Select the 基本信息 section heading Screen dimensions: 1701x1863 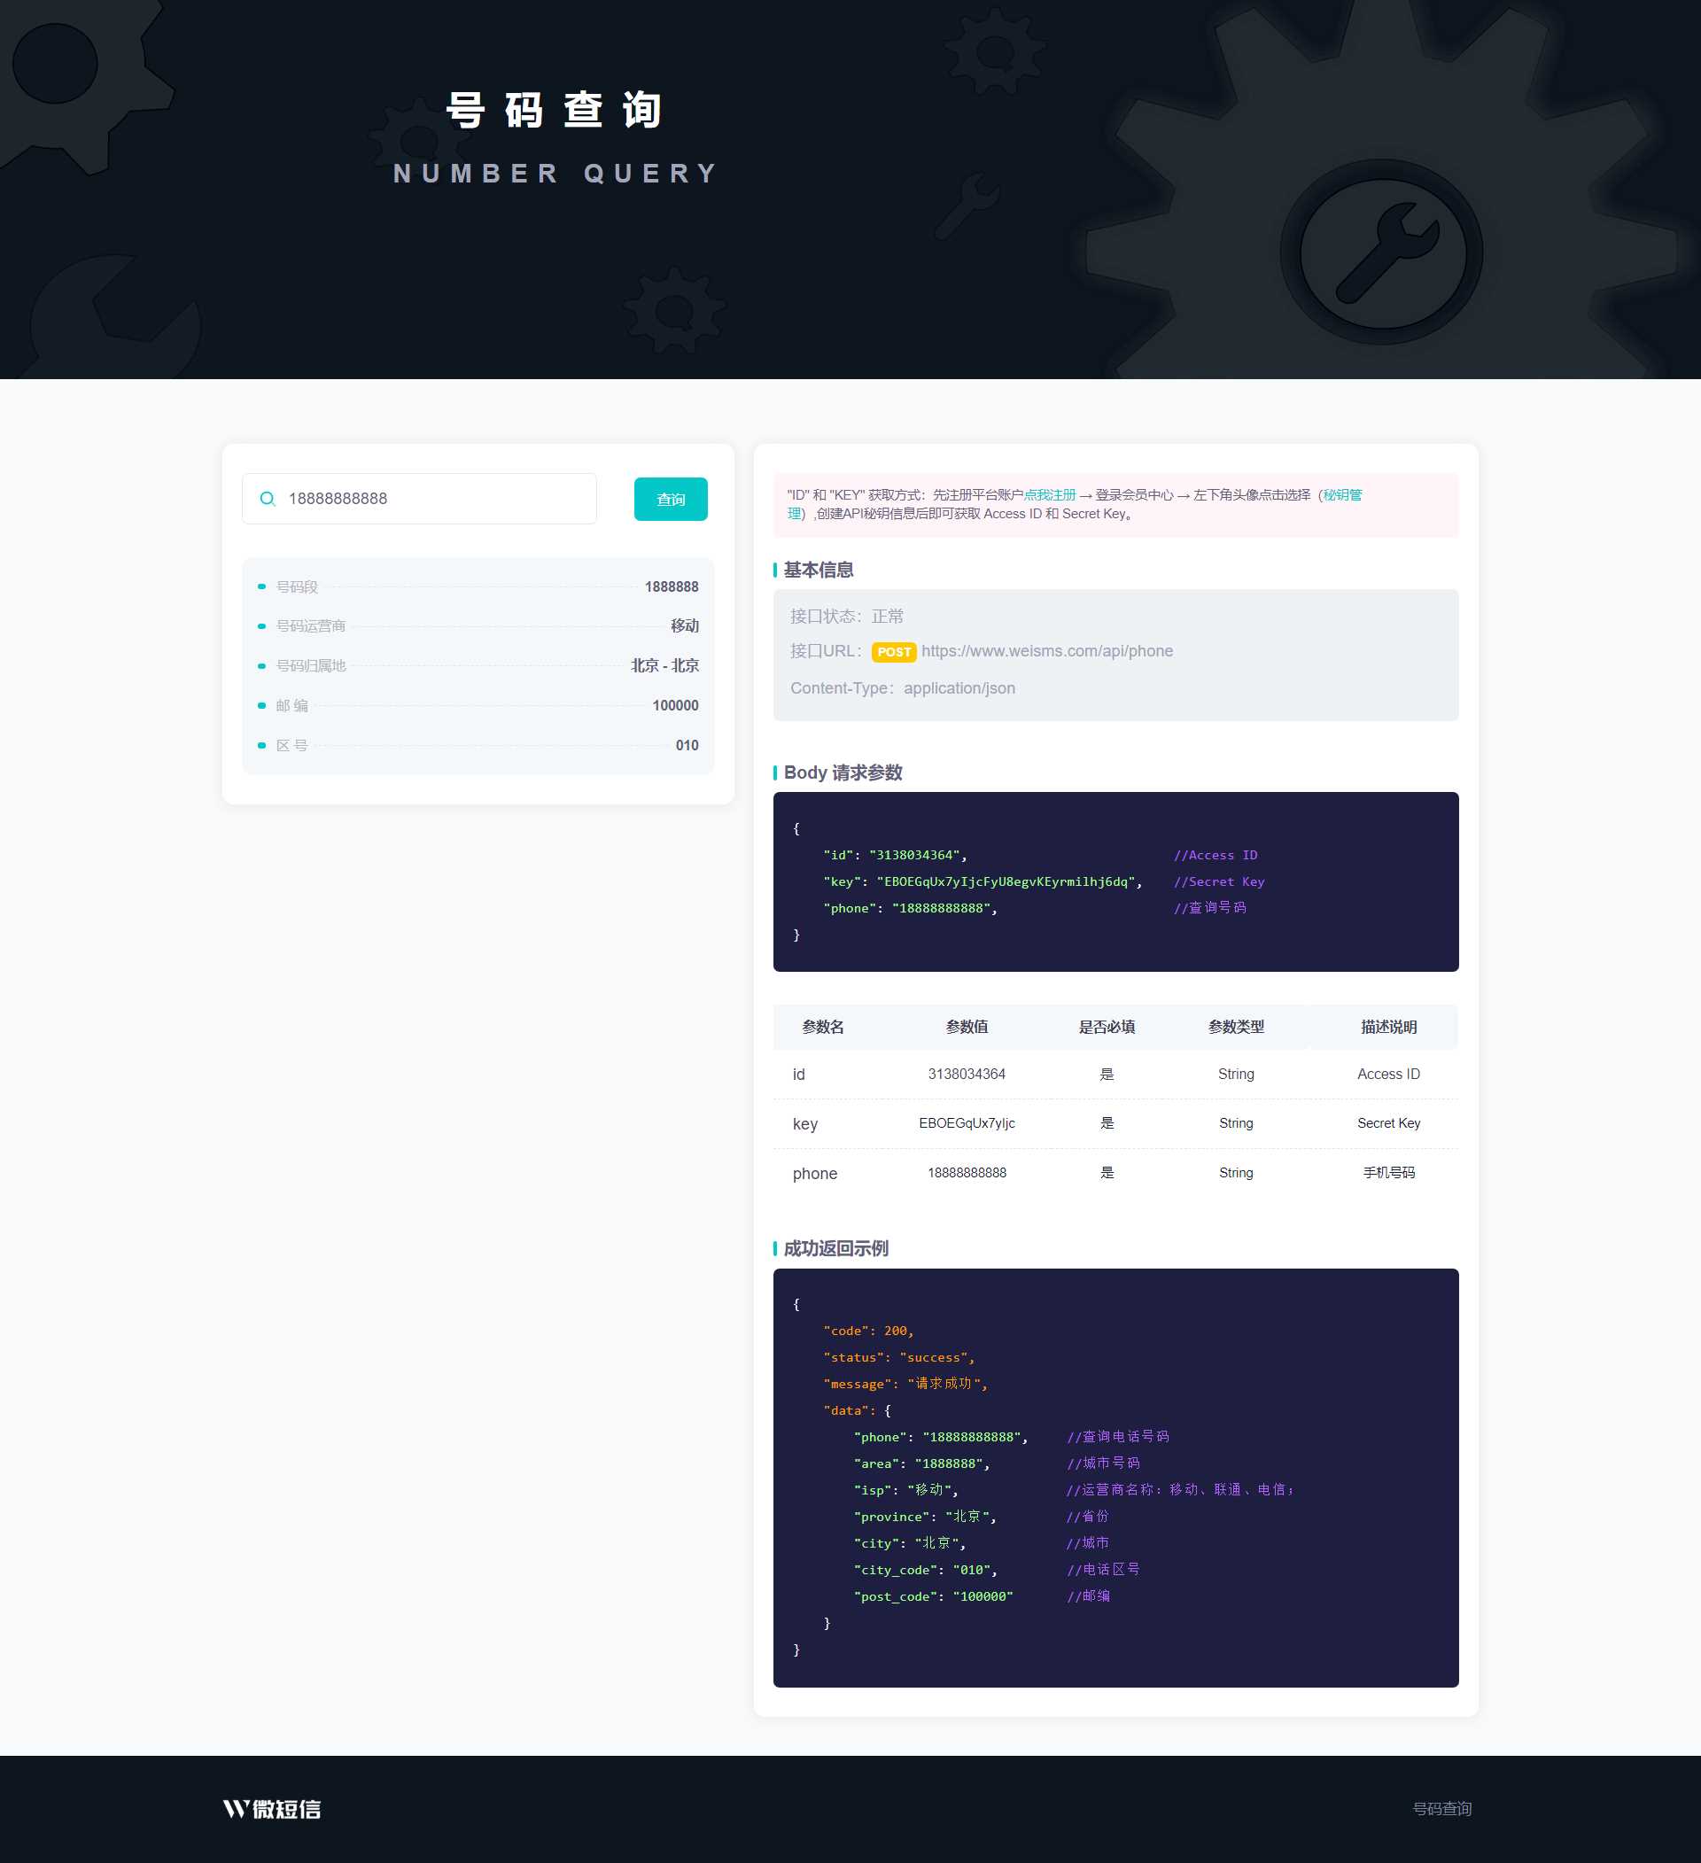coord(818,571)
